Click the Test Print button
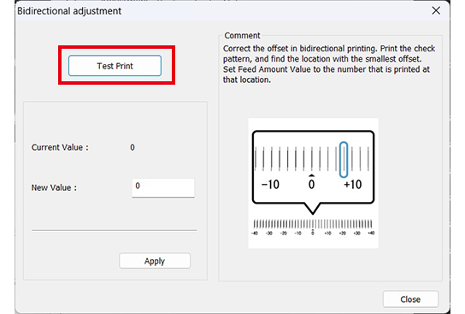Image resolution: width=465 pixels, height=314 pixels. pyautogui.click(x=115, y=66)
